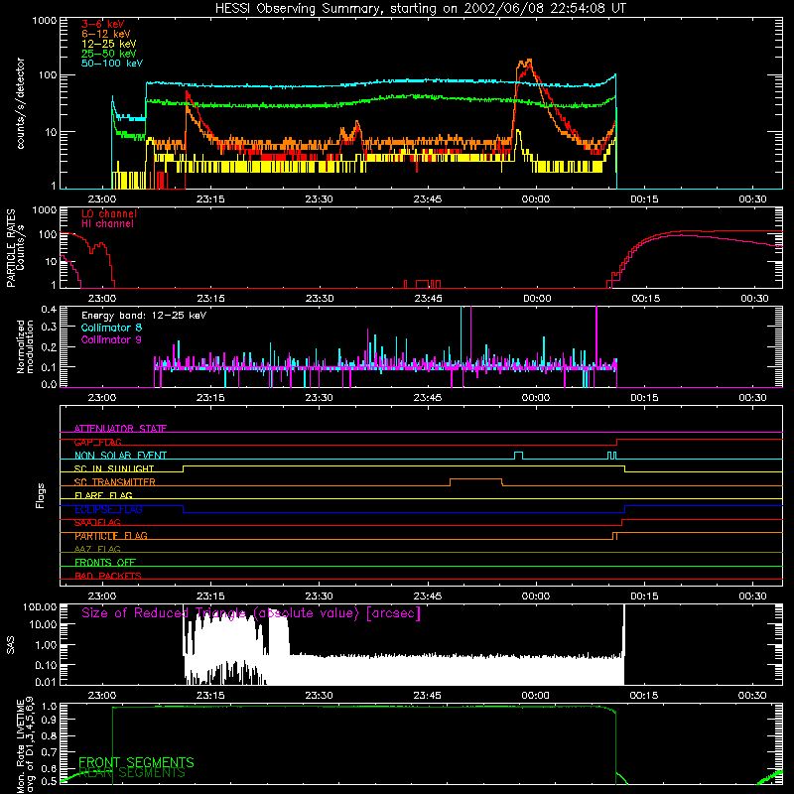Click the SAA_FLAG label
Image resolution: width=794 pixels, height=794 pixels.
tap(97, 523)
